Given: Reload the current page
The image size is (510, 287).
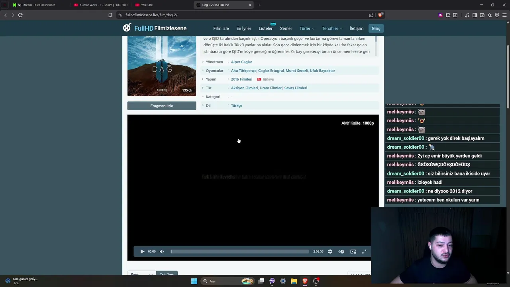Looking at the screenshot, I should point(20,15).
